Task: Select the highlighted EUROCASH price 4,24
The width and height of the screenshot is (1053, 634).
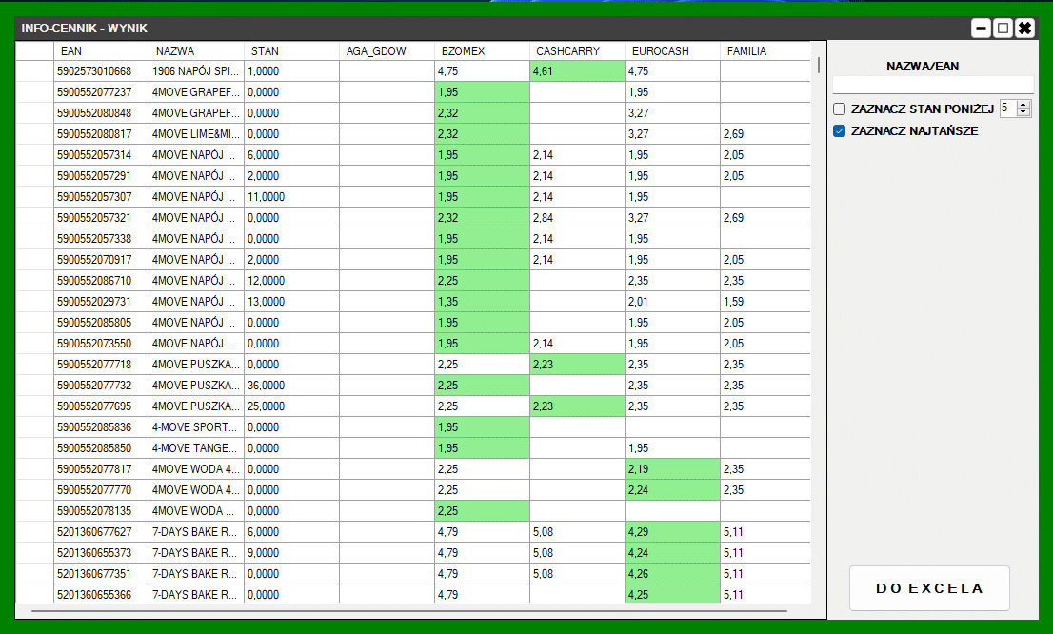Action: coord(673,553)
